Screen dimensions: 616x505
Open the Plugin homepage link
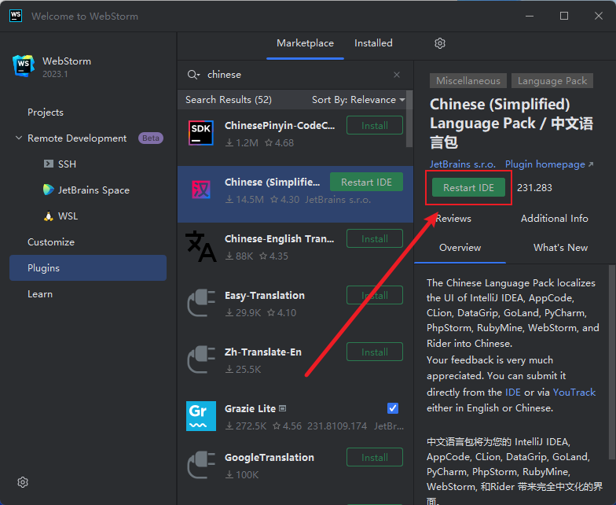point(548,164)
